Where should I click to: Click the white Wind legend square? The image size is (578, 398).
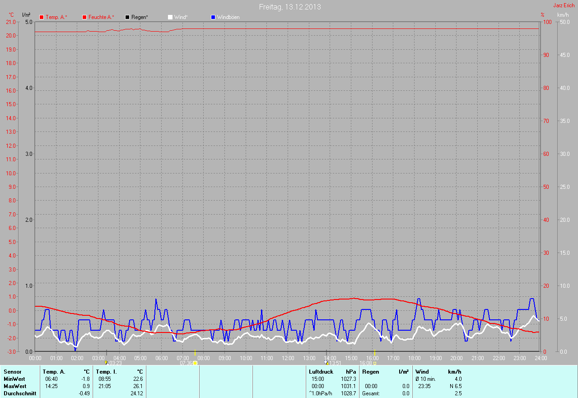pos(170,17)
